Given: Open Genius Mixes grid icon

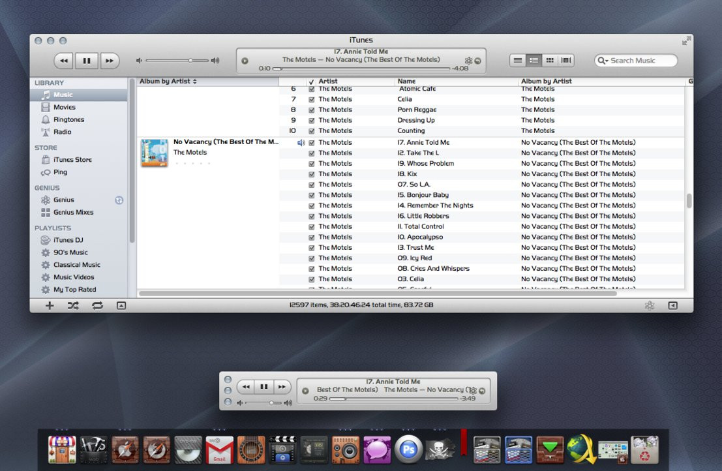Looking at the screenshot, I should (46, 212).
